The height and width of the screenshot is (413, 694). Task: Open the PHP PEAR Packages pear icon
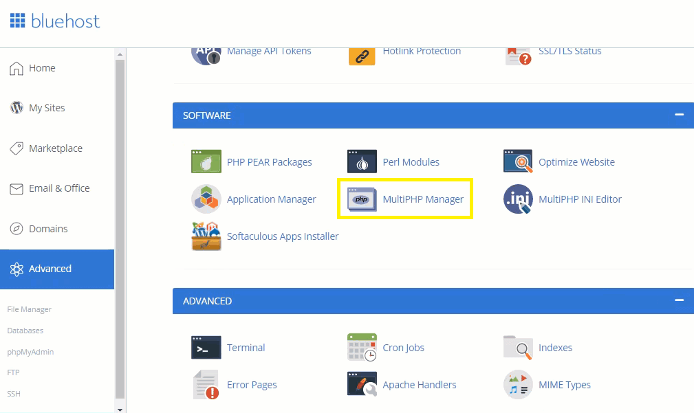(206, 161)
